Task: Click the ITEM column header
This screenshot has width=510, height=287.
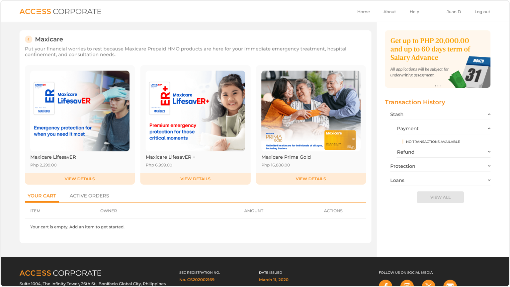Action: 35,211
